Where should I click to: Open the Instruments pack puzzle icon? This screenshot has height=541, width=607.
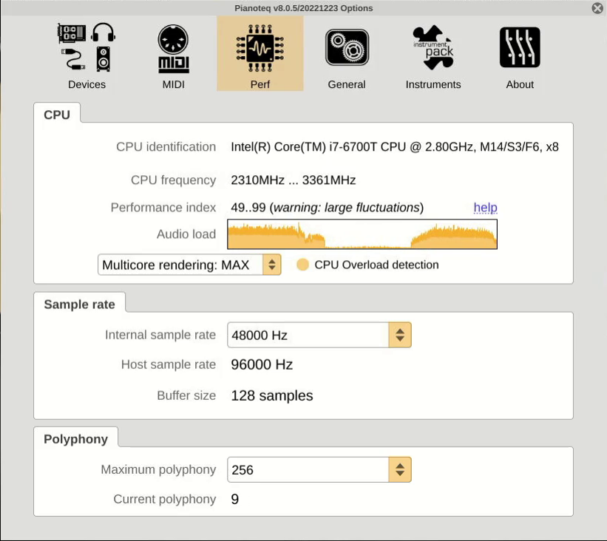(x=433, y=47)
